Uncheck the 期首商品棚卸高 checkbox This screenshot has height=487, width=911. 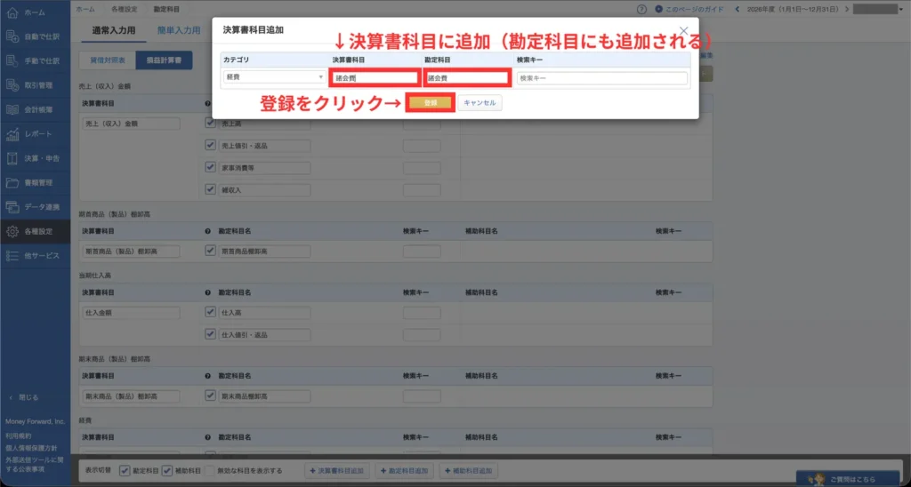(210, 251)
